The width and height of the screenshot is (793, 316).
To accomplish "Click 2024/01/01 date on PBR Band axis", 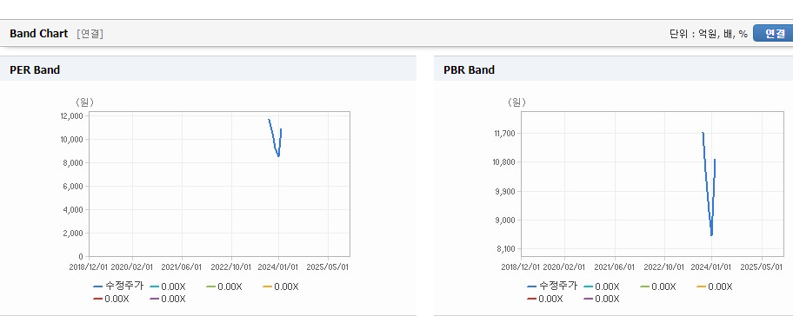I will (x=712, y=267).
